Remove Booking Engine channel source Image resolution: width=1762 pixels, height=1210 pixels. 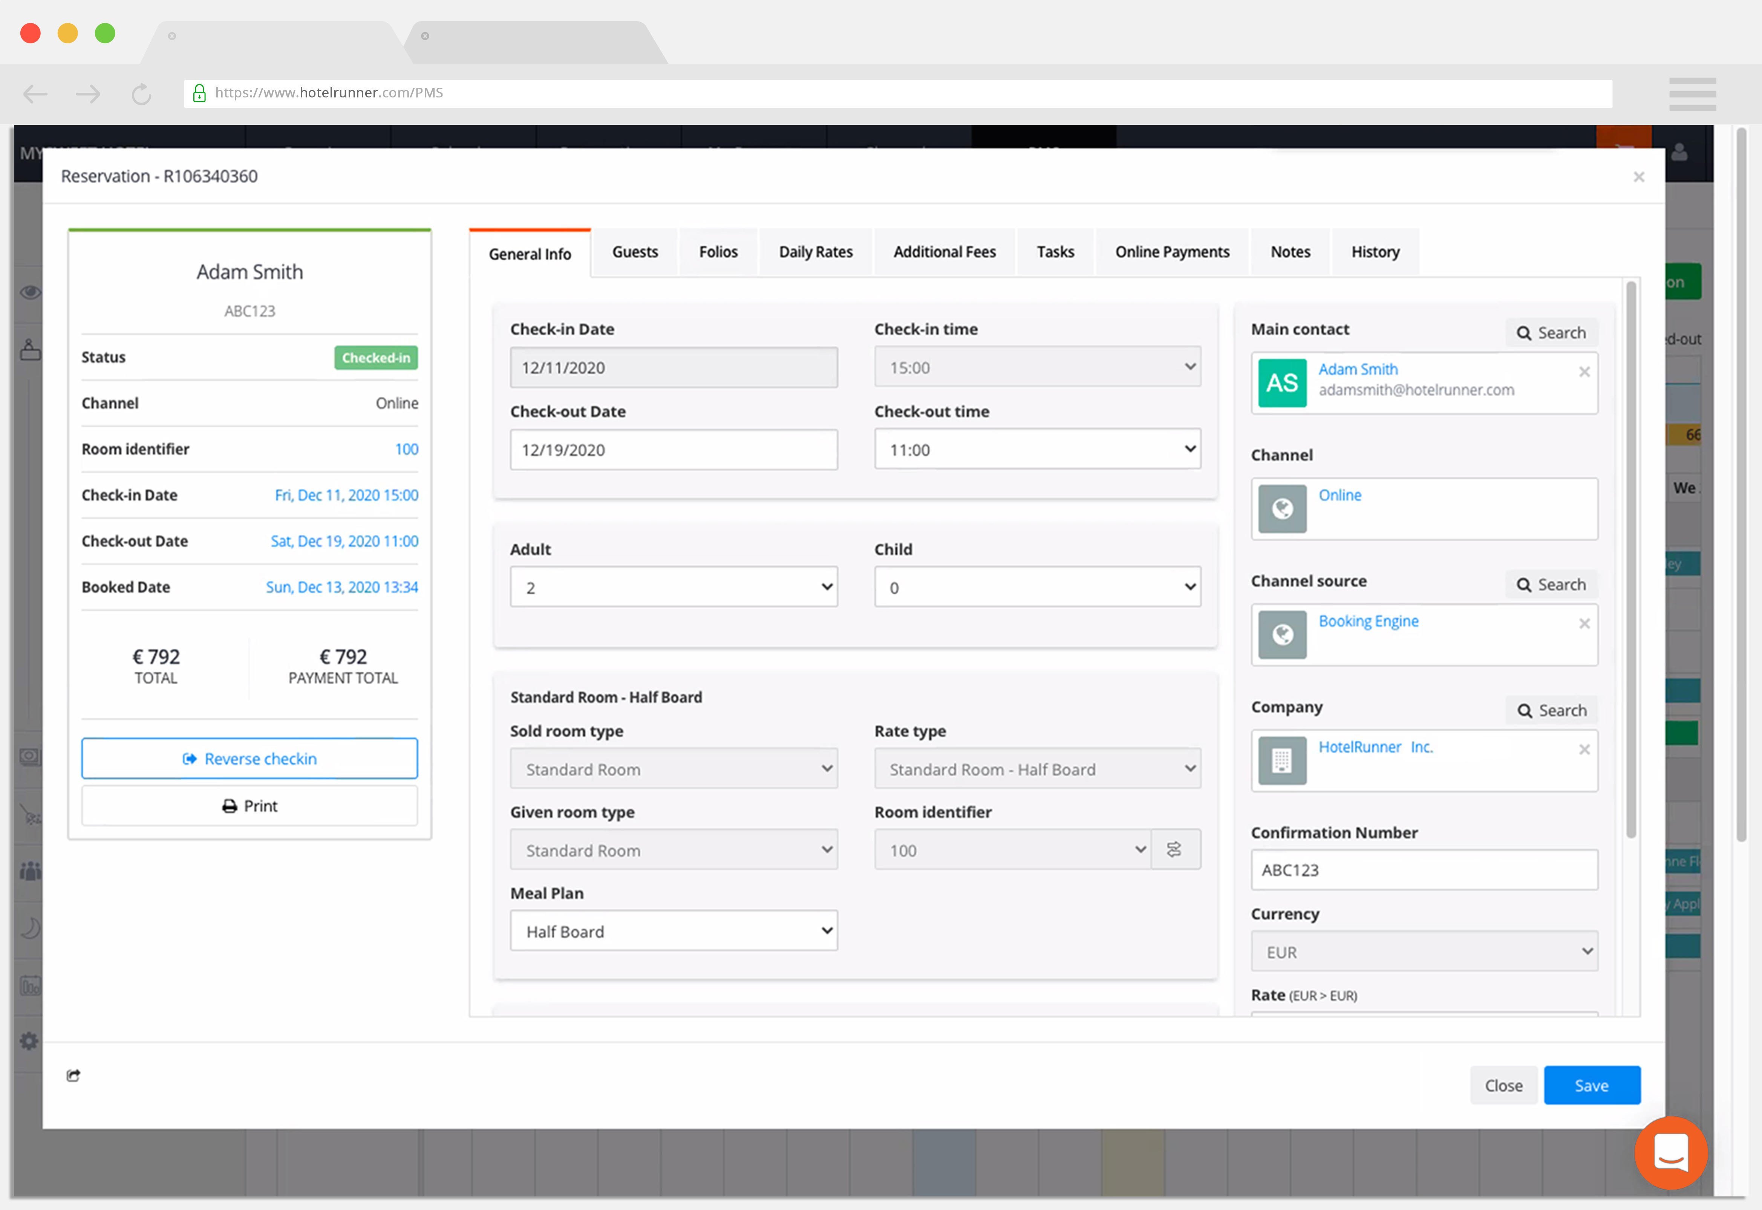pos(1584,623)
